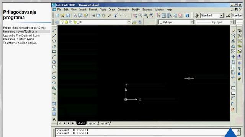This screenshot has height=137, width=245.
Task: Select the Erase tool in Modify toolbar
Action: point(233,30)
